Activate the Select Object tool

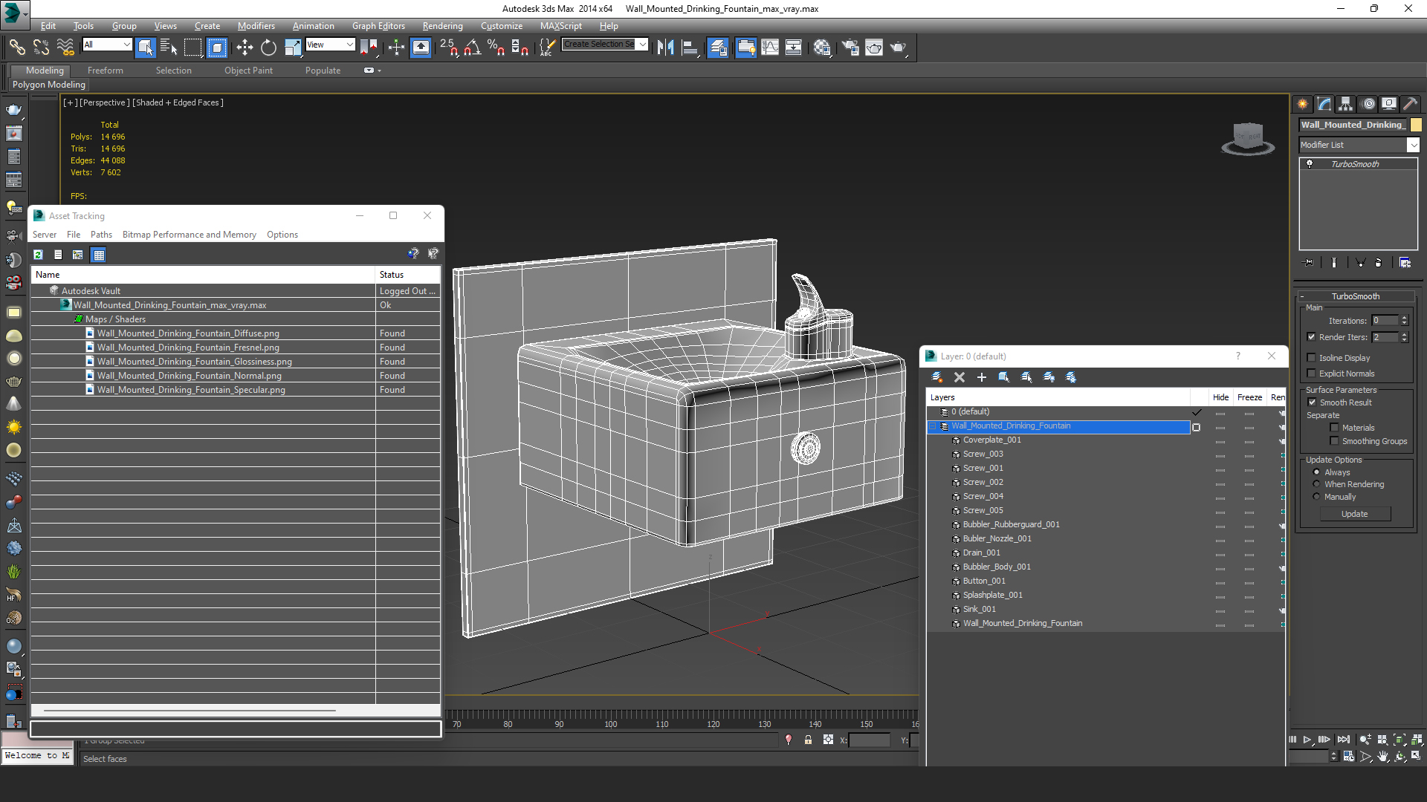coord(146,48)
